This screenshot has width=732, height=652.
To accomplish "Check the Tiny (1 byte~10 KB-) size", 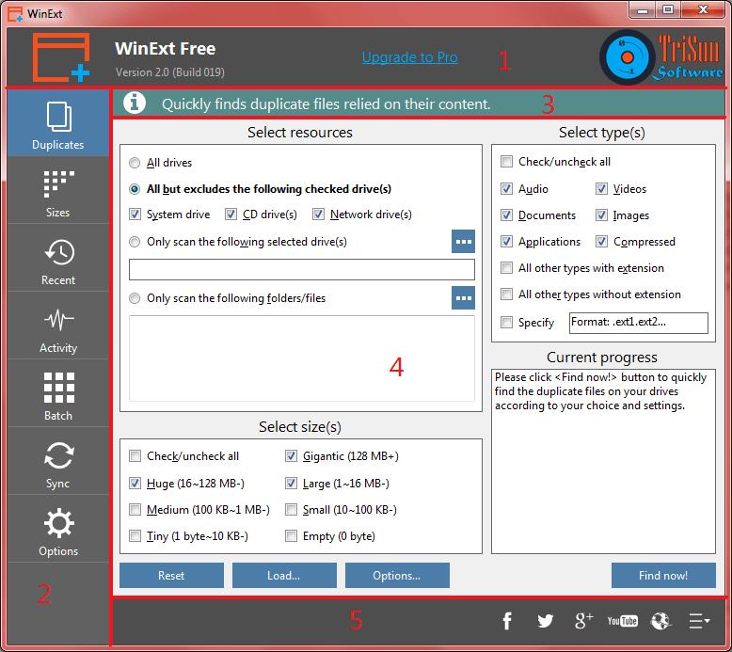I will coord(135,535).
